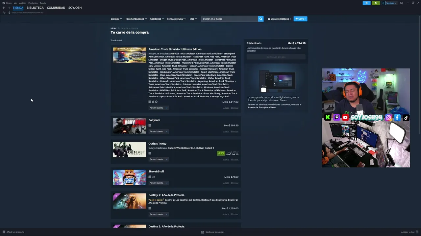
Task: Remove American Truck Simulator via Eliminar
Action: (235, 108)
